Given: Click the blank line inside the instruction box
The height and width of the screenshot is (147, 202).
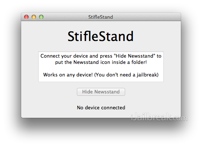Looking at the screenshot, I should click(101, 69).
